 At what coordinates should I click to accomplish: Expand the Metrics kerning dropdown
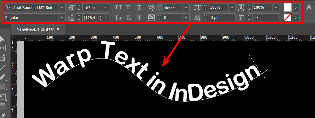click(x=186, y=8)
